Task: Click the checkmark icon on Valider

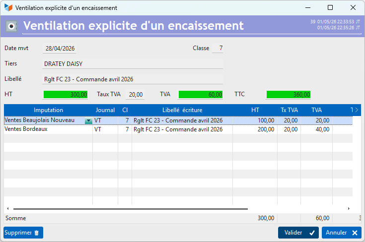Action: tap(312, 233)
